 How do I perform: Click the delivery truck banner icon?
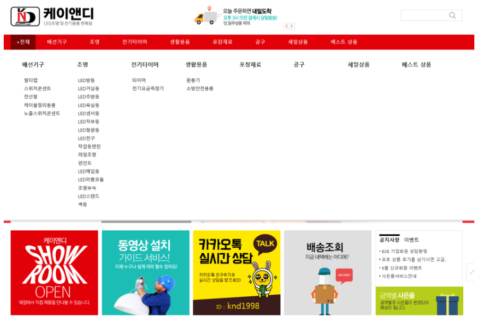(x=207, y=16)
